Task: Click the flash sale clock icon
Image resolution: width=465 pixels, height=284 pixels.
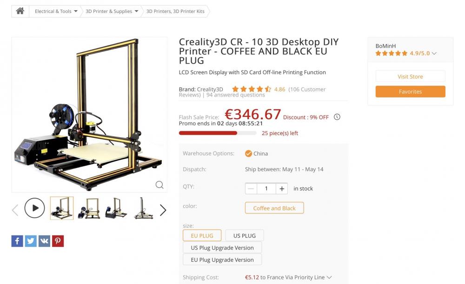Action: [x=337, y=117]
